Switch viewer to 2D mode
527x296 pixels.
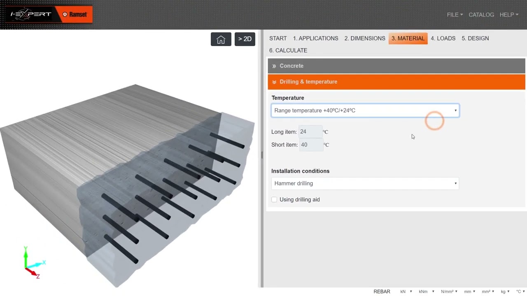coord(245,39)
